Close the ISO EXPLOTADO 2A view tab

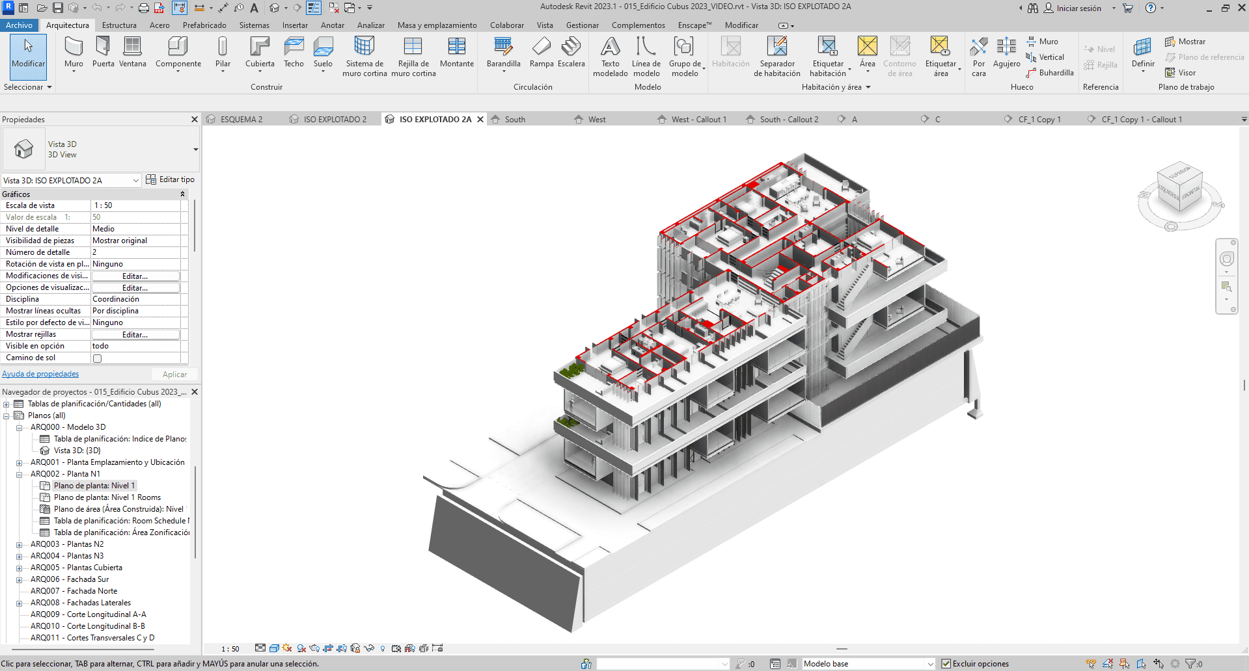point(480,120)
